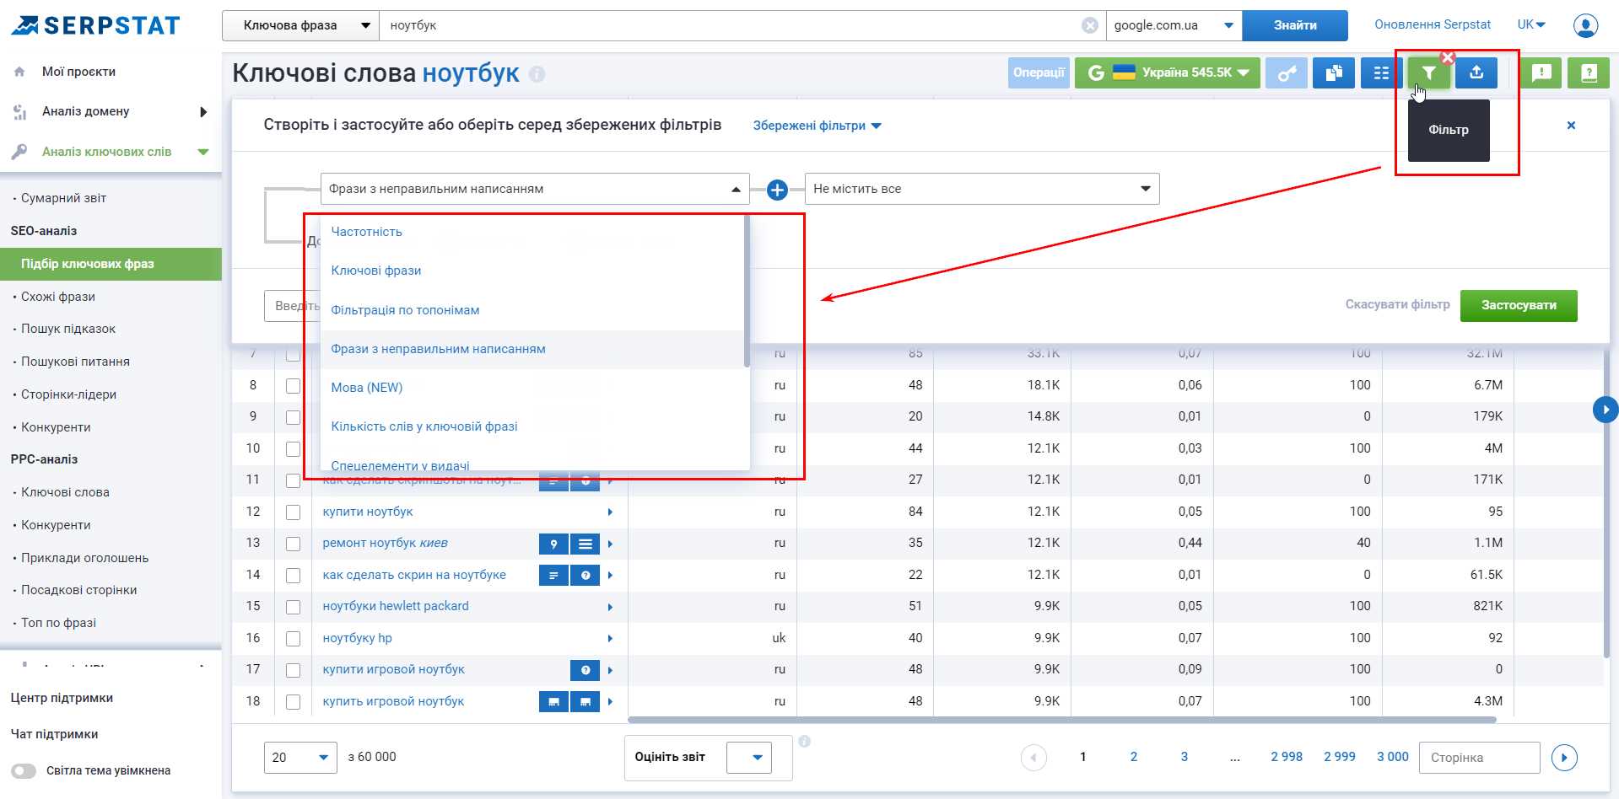Click info icon near the report rating box

pyautogui.click(x=804, y=742)
